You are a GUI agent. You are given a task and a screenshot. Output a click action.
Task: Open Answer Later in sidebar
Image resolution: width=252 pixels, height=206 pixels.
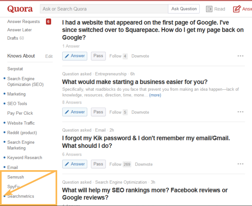(x=19, y=30)
